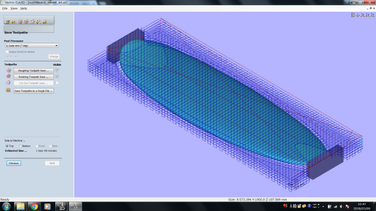Open the View menu

pyautogui.click(x=14, y=8)
